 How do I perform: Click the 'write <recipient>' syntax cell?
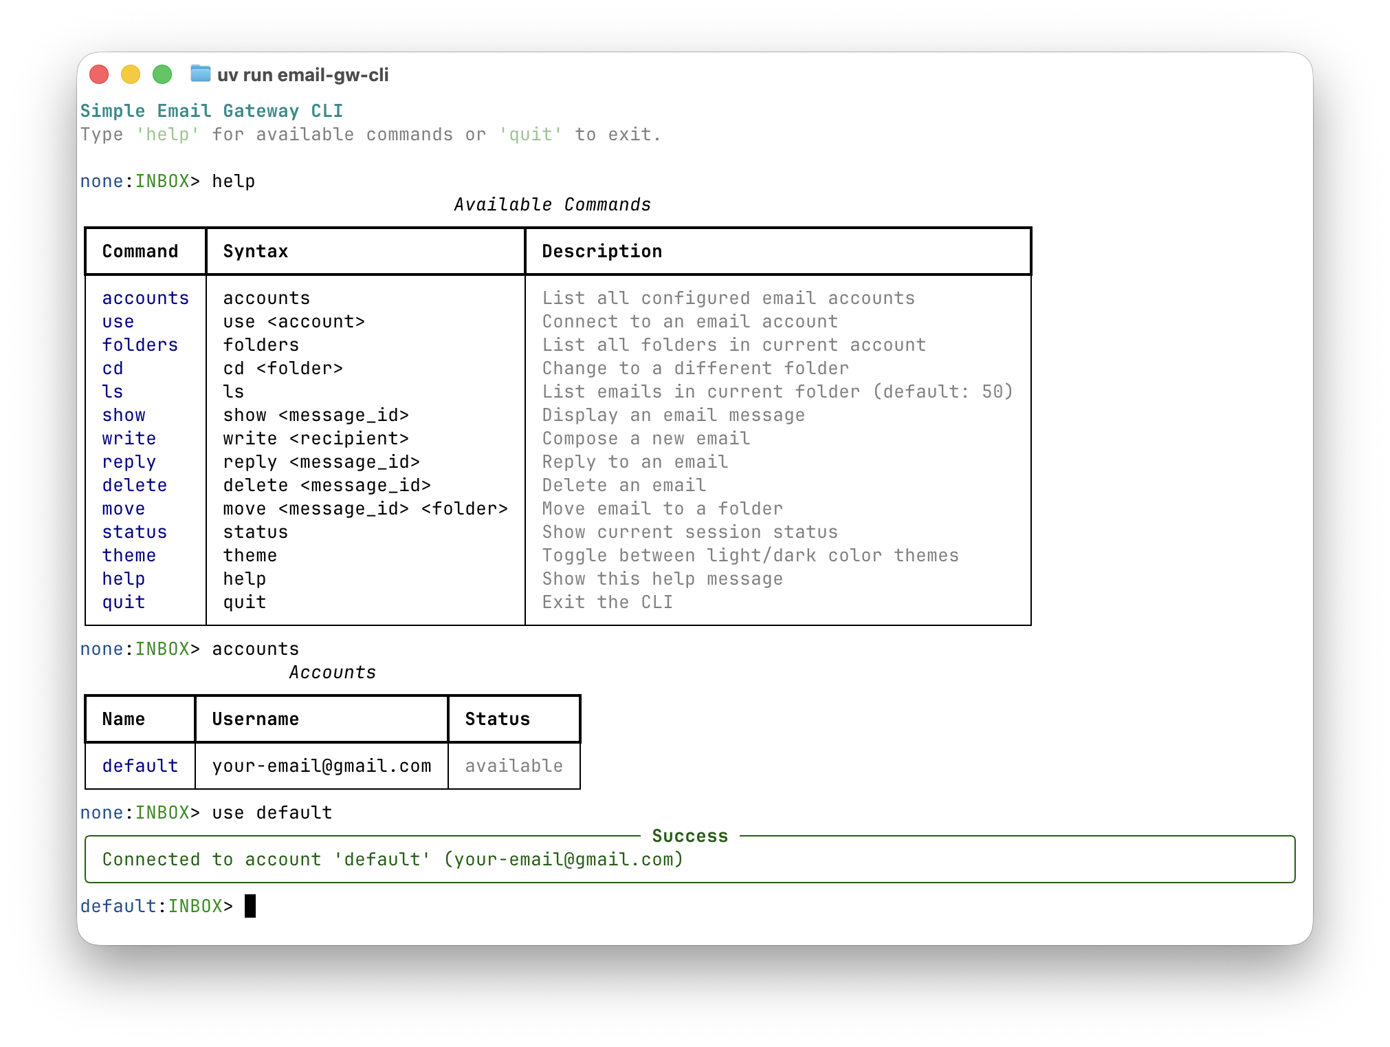[x=316, y=438]
